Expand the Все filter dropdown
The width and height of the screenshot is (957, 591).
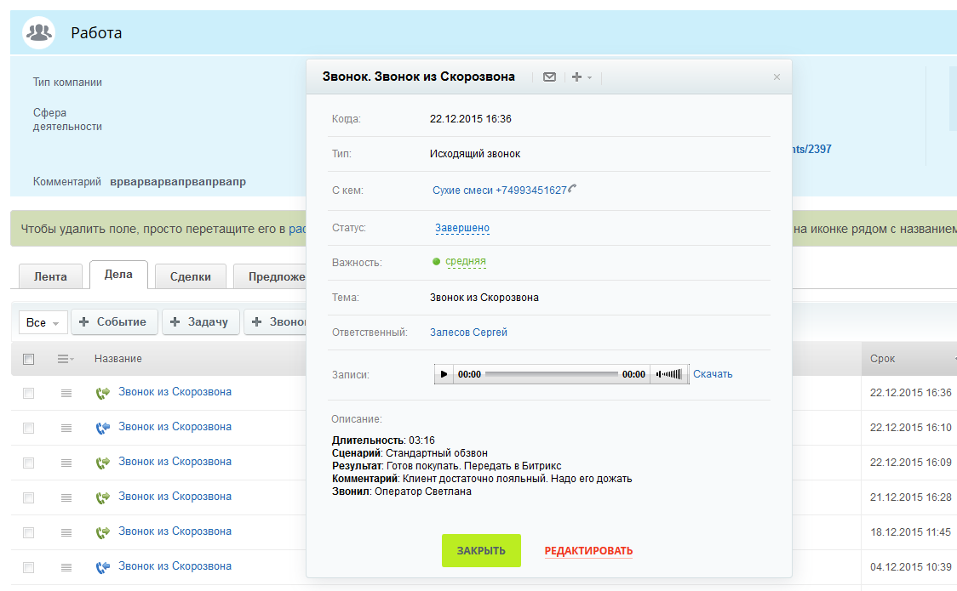(43, 323)
